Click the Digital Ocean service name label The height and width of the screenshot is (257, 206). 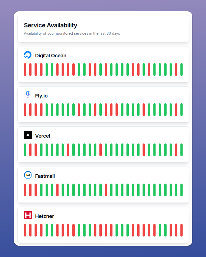[x=51, y=56]
